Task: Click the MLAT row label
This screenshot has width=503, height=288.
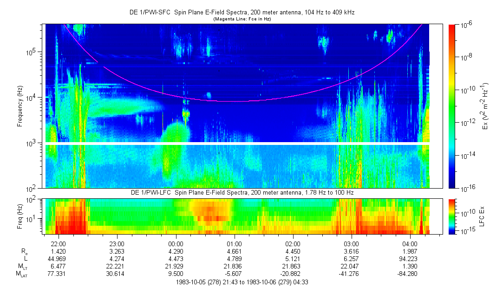Action: click(x=21, y=274)
